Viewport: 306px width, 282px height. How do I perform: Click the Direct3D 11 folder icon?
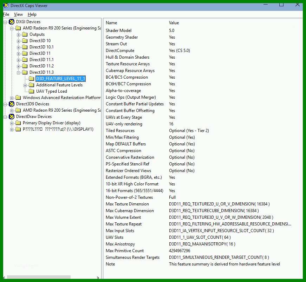point(25,53)
